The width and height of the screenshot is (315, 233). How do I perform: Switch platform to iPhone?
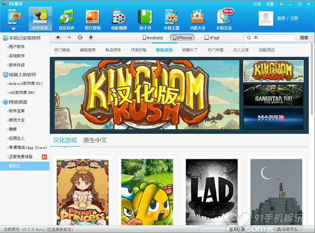[x=182, y=37]
